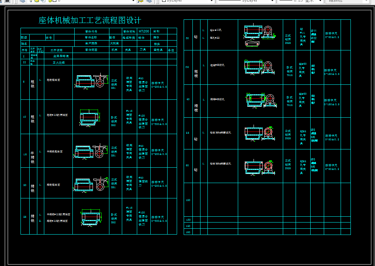The height and width of the screenshot is (266, 375).
Task: Select the Ø5 M6 tool text in row 50
Action: (314, 165)
